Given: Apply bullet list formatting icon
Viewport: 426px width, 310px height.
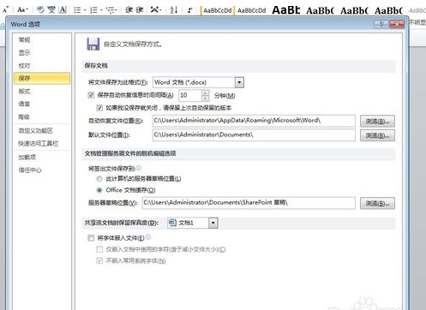Looking at the screenshot, I should point(77,10).
